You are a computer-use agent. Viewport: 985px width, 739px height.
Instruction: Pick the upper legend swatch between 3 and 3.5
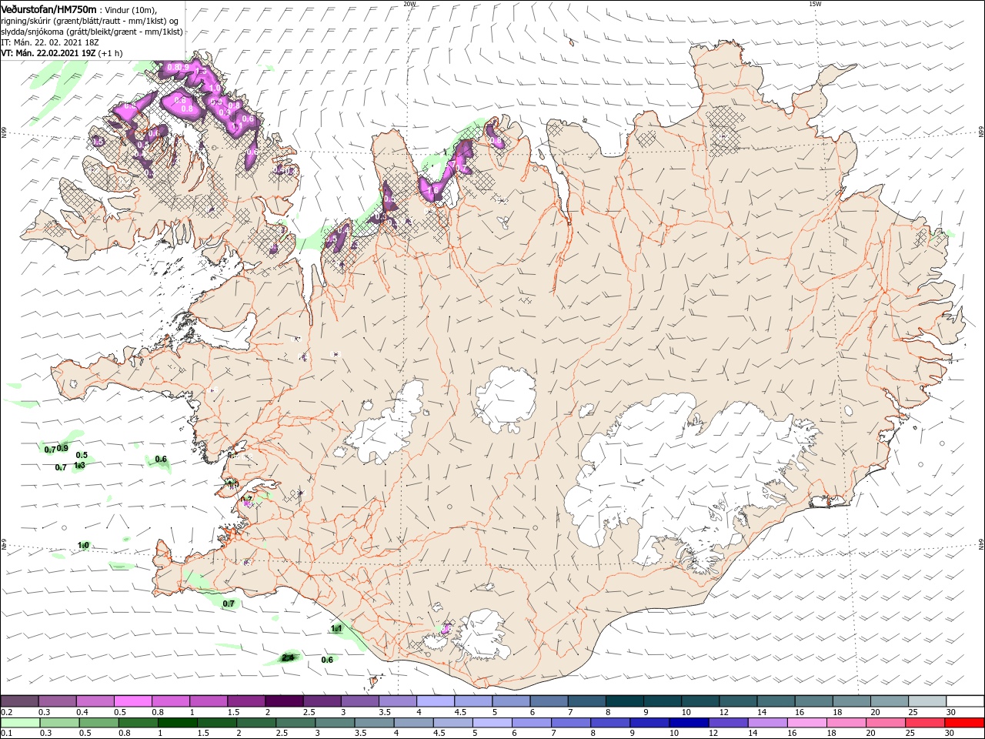[359, 701]
